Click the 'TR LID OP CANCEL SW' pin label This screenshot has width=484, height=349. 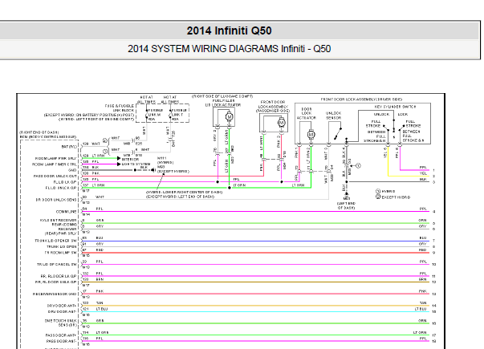click(x=57, y=265)
